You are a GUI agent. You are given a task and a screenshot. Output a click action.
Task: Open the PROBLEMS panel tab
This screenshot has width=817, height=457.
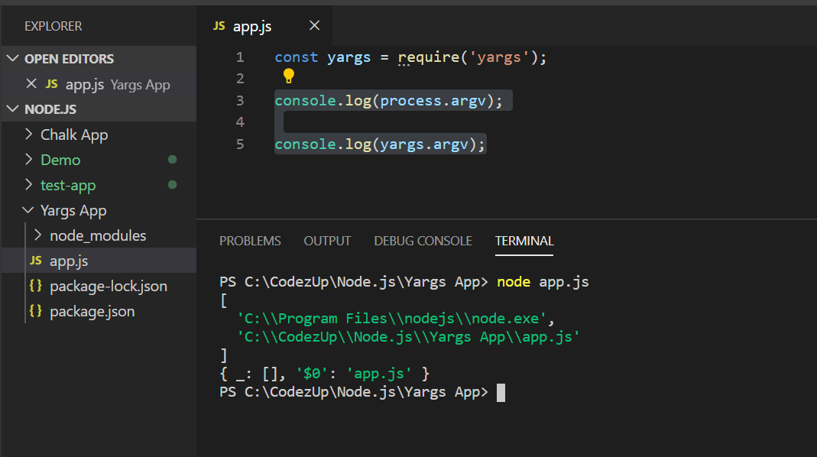tap(250, 241)
